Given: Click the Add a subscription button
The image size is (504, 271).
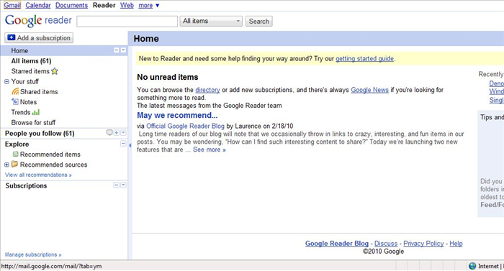Looking at the screenshot, I should coord(39,37).
